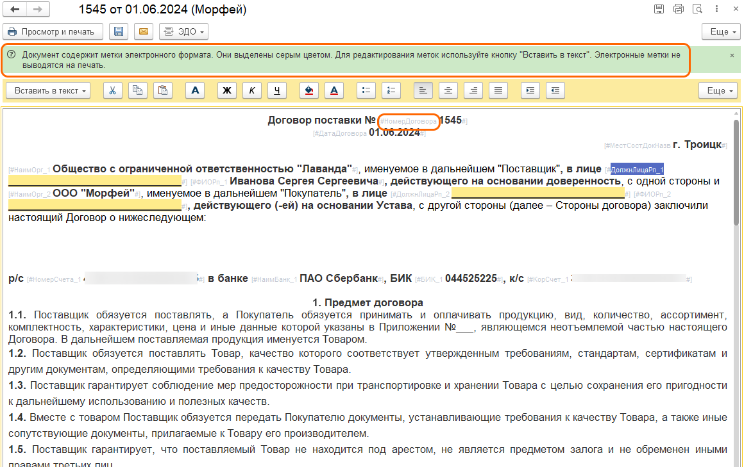Navigate back with the left arrow button
Viewport: 744px width, 467px height.
[x=15, y=10]
